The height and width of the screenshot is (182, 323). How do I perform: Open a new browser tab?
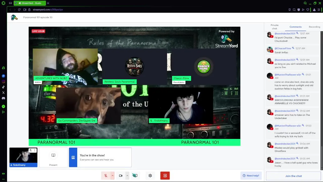coord(48,3)
